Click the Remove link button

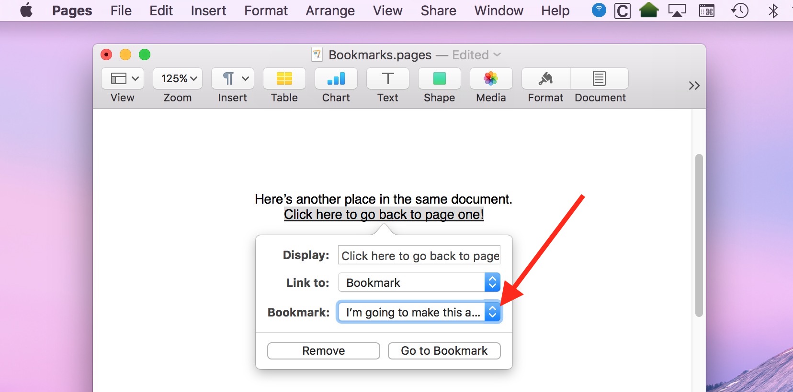coord(324,351)
